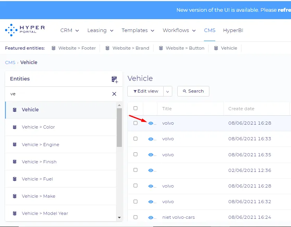
Task: View the untitled record created 02/06/2021 12:36
Action: (151, 170)
